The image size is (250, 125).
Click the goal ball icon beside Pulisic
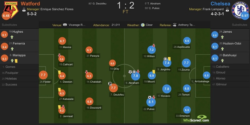(x=150, y=97)
